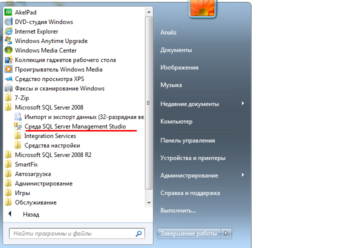Open Устройства и принтеры
Image resolution: width=341 pixels, height=248 pixels.
coord(193,158)
